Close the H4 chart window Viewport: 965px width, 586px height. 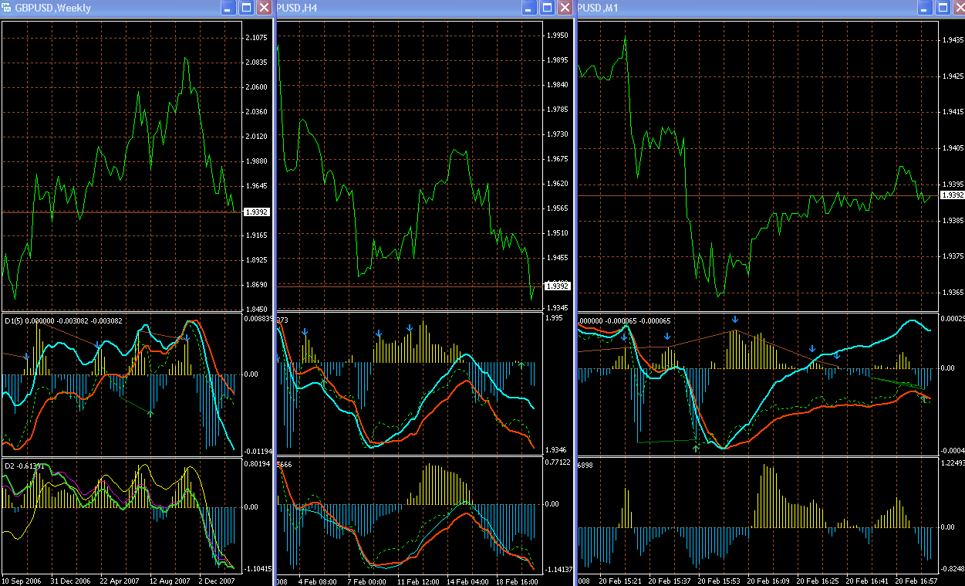(x=565, y=8)
